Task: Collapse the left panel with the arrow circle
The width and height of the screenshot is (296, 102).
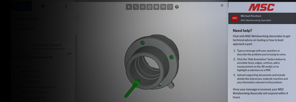Action: coord(78,17)
